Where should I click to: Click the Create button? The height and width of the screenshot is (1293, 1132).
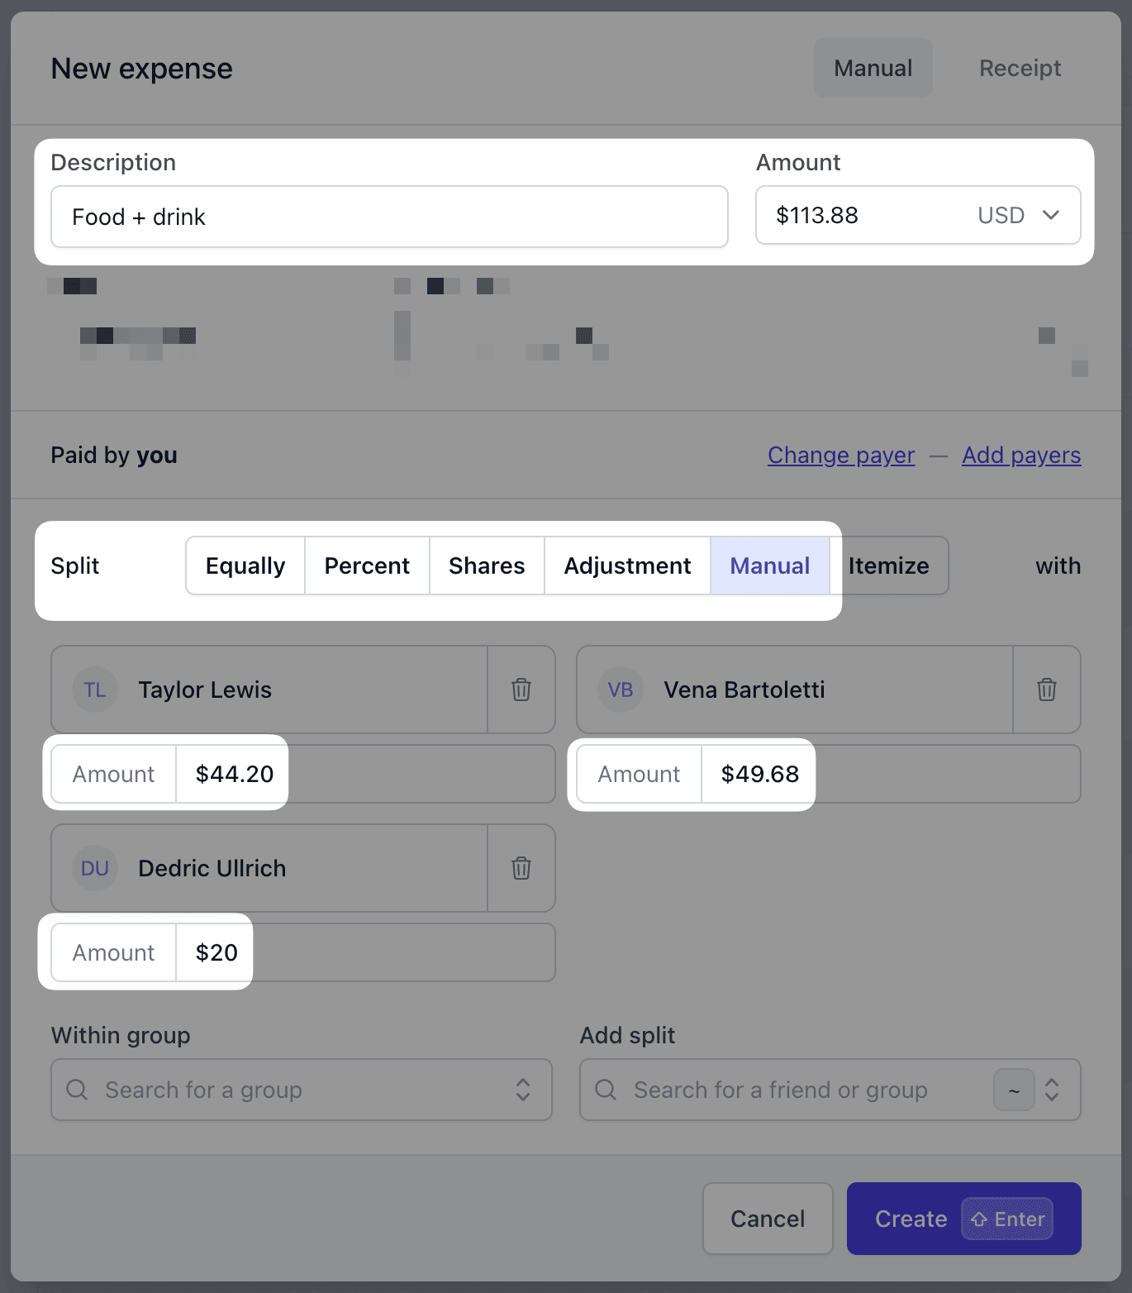click(964, 1219)
